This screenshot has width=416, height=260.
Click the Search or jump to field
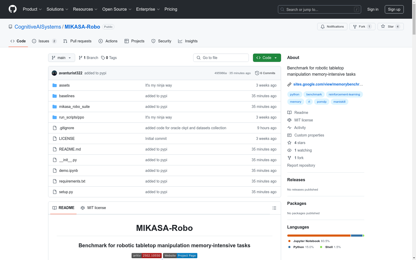coord(320,9)
